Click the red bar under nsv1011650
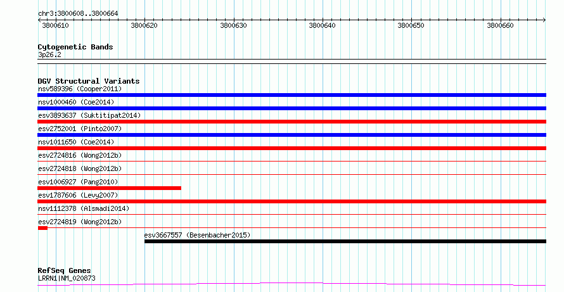Screen dimensions: 564x292 [292, 148]
